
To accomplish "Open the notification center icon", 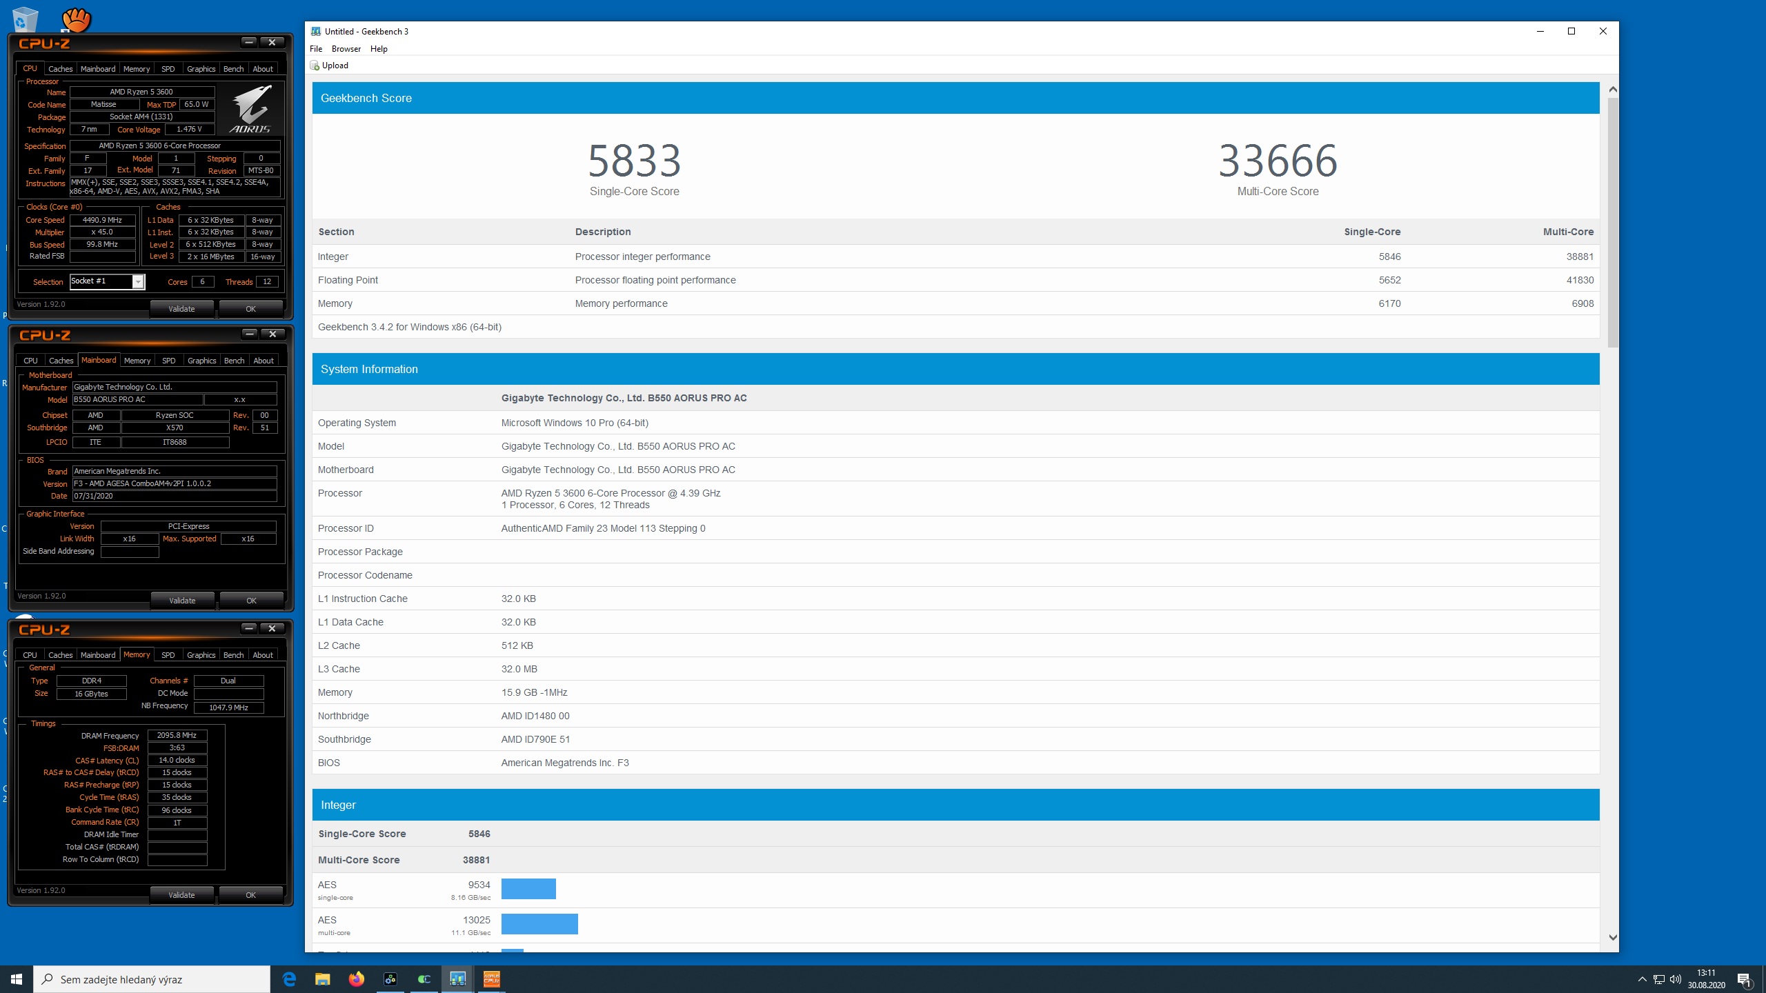I will click(x=1744, y=979).
